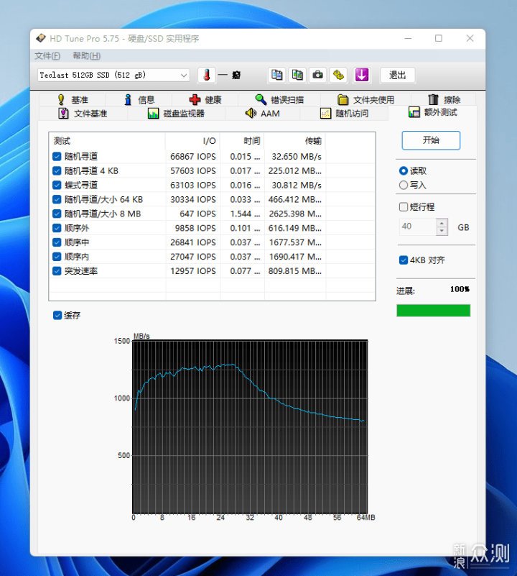This screenshot has width=517, height=576.
Task: Open the 文件(F) menu
Action: point(47,56)
